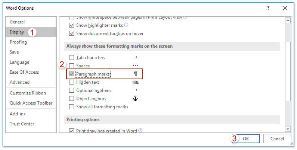
Task: Close the Word Options dialog
Action: pos(285,8)
